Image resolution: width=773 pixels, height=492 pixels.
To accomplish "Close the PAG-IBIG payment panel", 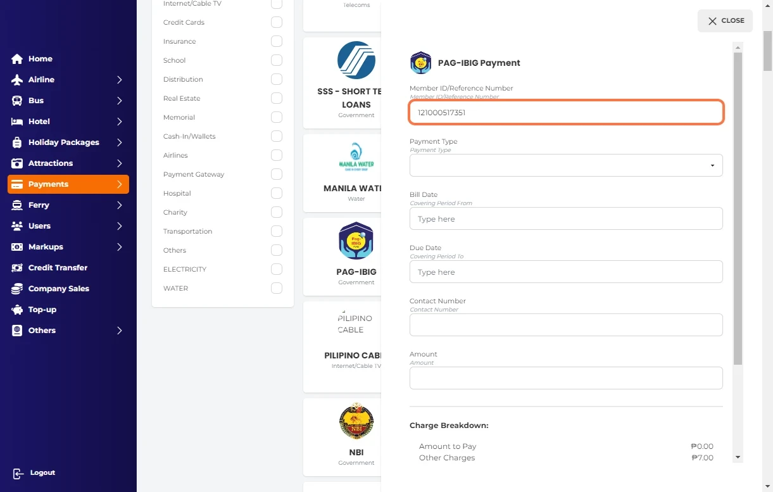I will click(x=725, y=21).
